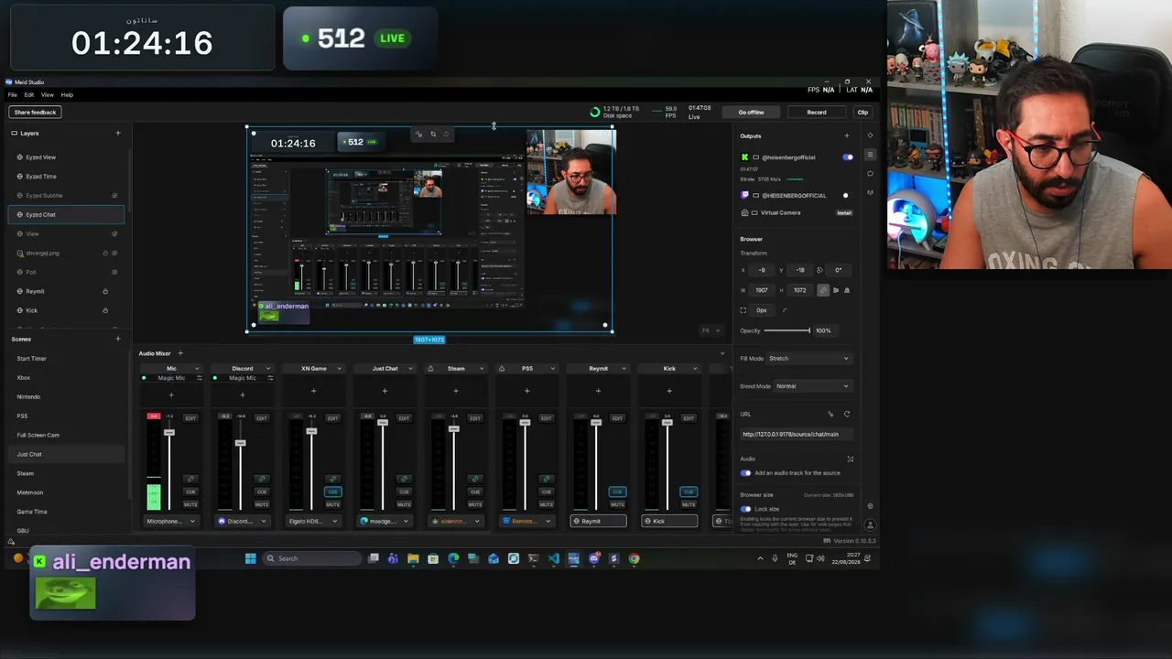Toggle the Lock size switch
Viewport: 1172px width, 659px height.
pyautogui.click(x=745, y=509)
